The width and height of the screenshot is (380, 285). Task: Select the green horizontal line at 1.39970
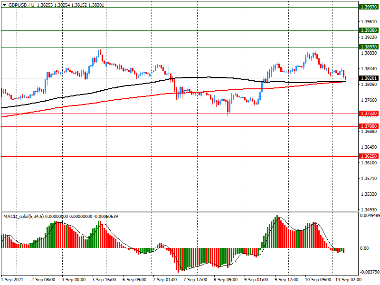180,7
